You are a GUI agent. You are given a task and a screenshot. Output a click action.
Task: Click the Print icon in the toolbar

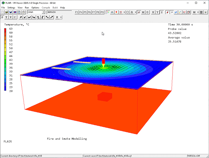(23, 12)
